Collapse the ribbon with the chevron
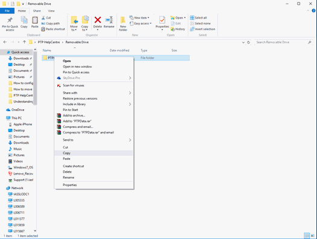 coord(308,11)
